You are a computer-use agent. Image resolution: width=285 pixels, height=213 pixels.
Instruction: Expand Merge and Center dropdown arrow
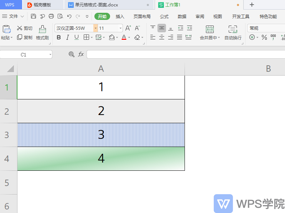pyautogui.click(x=219, y=38)
